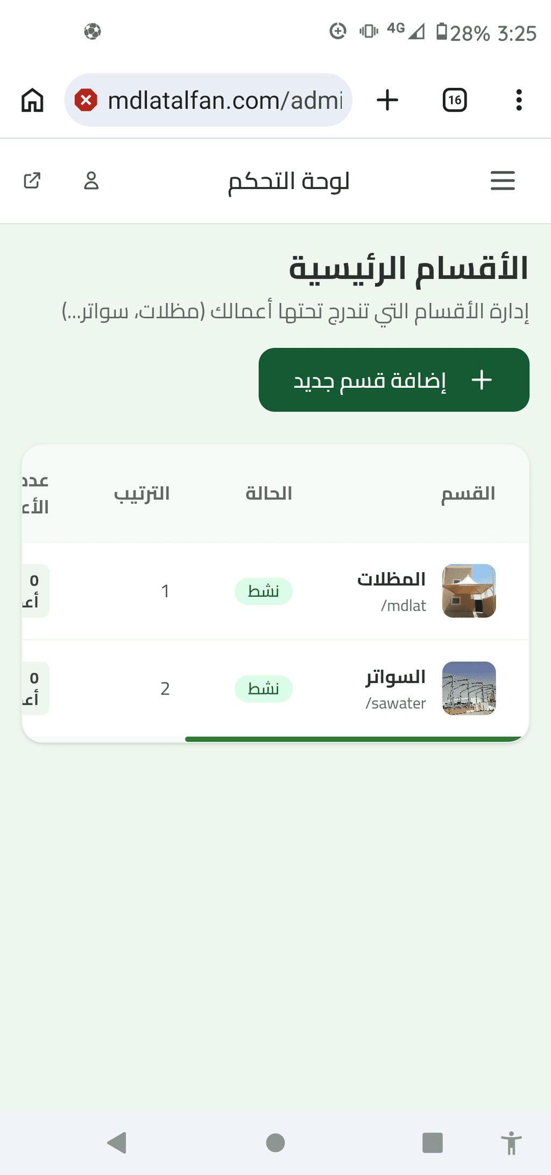Image resolution: width=551 pixels, height=1175 pixels.
Task: Click the green horizontal table scrollbar
Action: (x=354, y=739)
